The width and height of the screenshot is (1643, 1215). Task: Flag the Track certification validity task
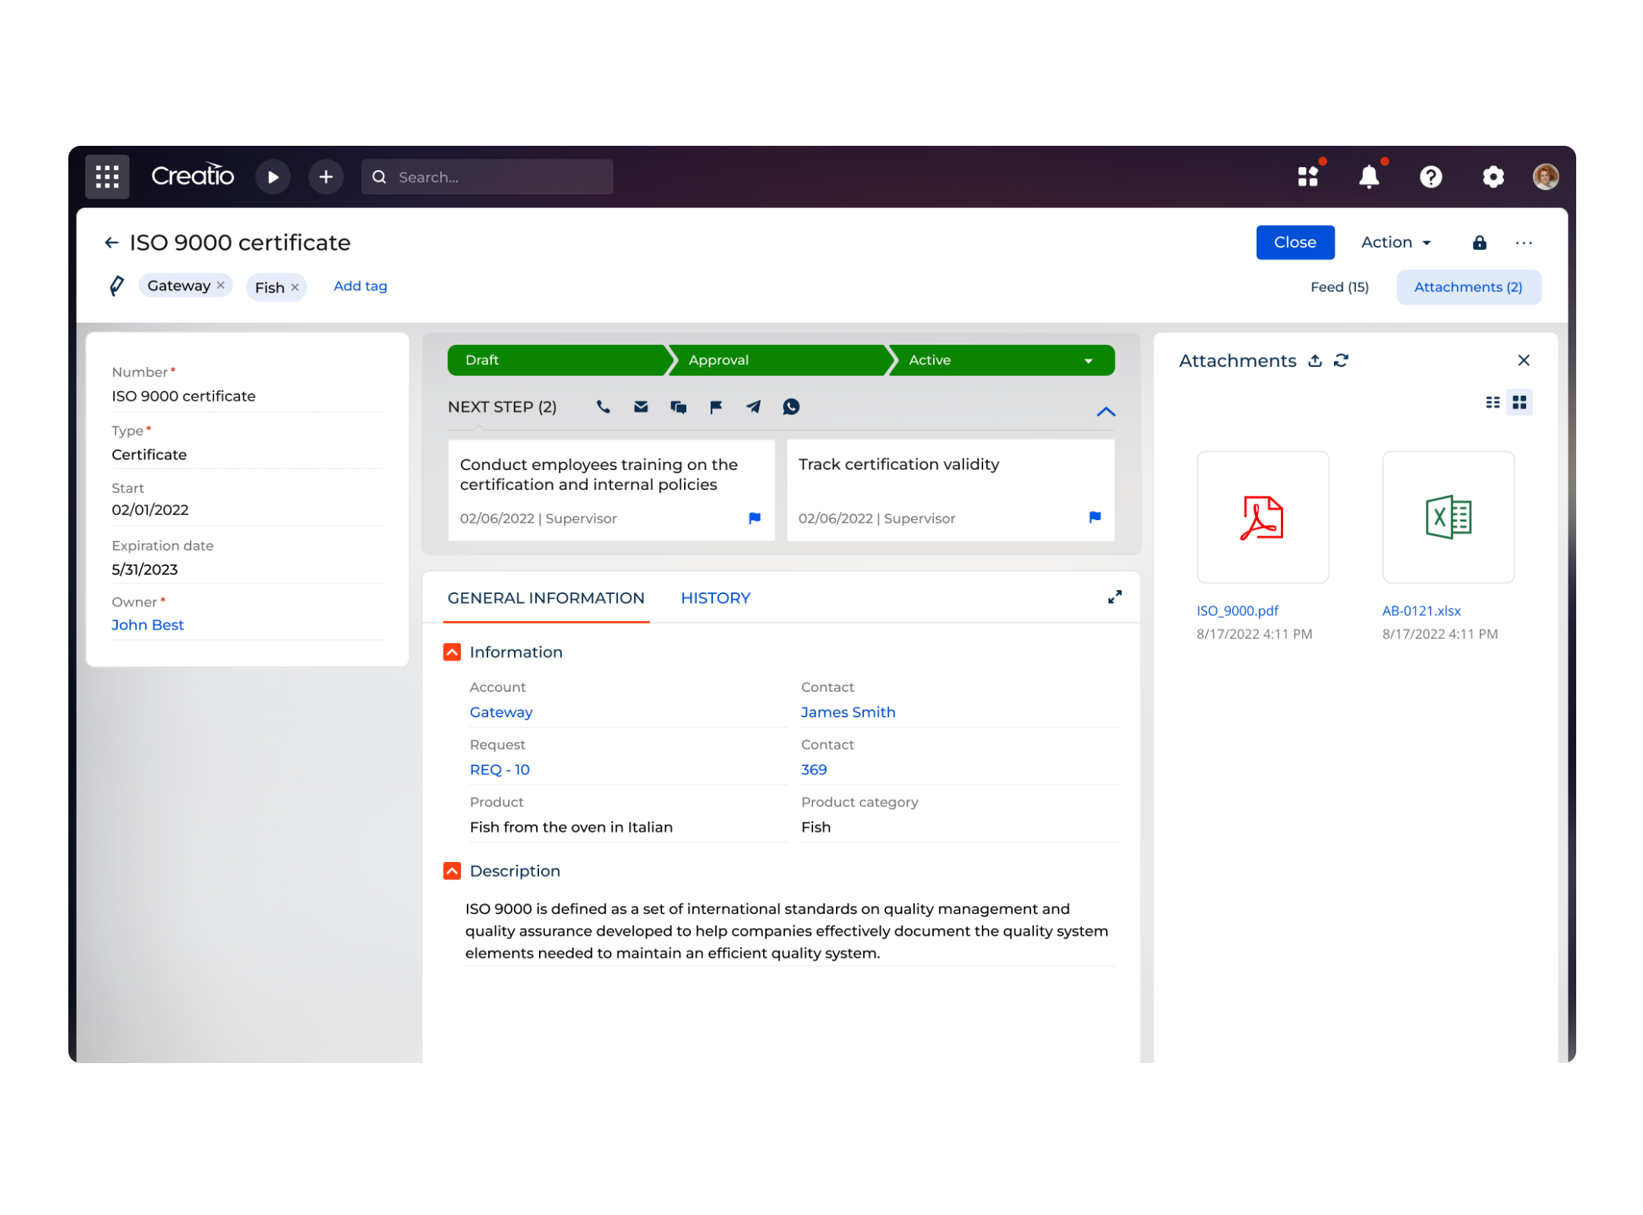coord(1094,518)
